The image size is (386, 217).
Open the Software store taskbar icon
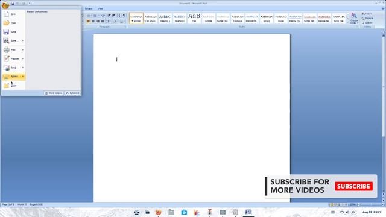tap(184, 212)
